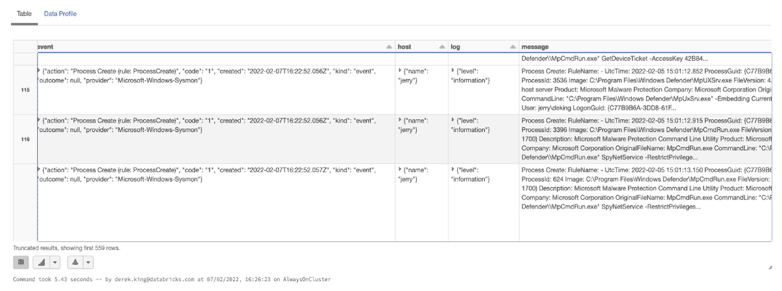Click the table view icon button

(21, 262)
